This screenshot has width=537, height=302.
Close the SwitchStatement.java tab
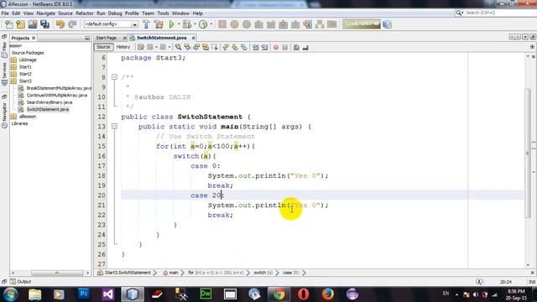(x=193, y=38)
